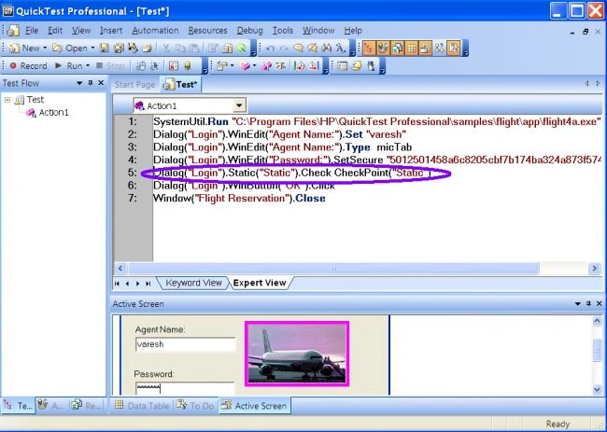Screen dimensions: 607x432
Task: Click the Undo arrow icon
Action: (270, 48)
